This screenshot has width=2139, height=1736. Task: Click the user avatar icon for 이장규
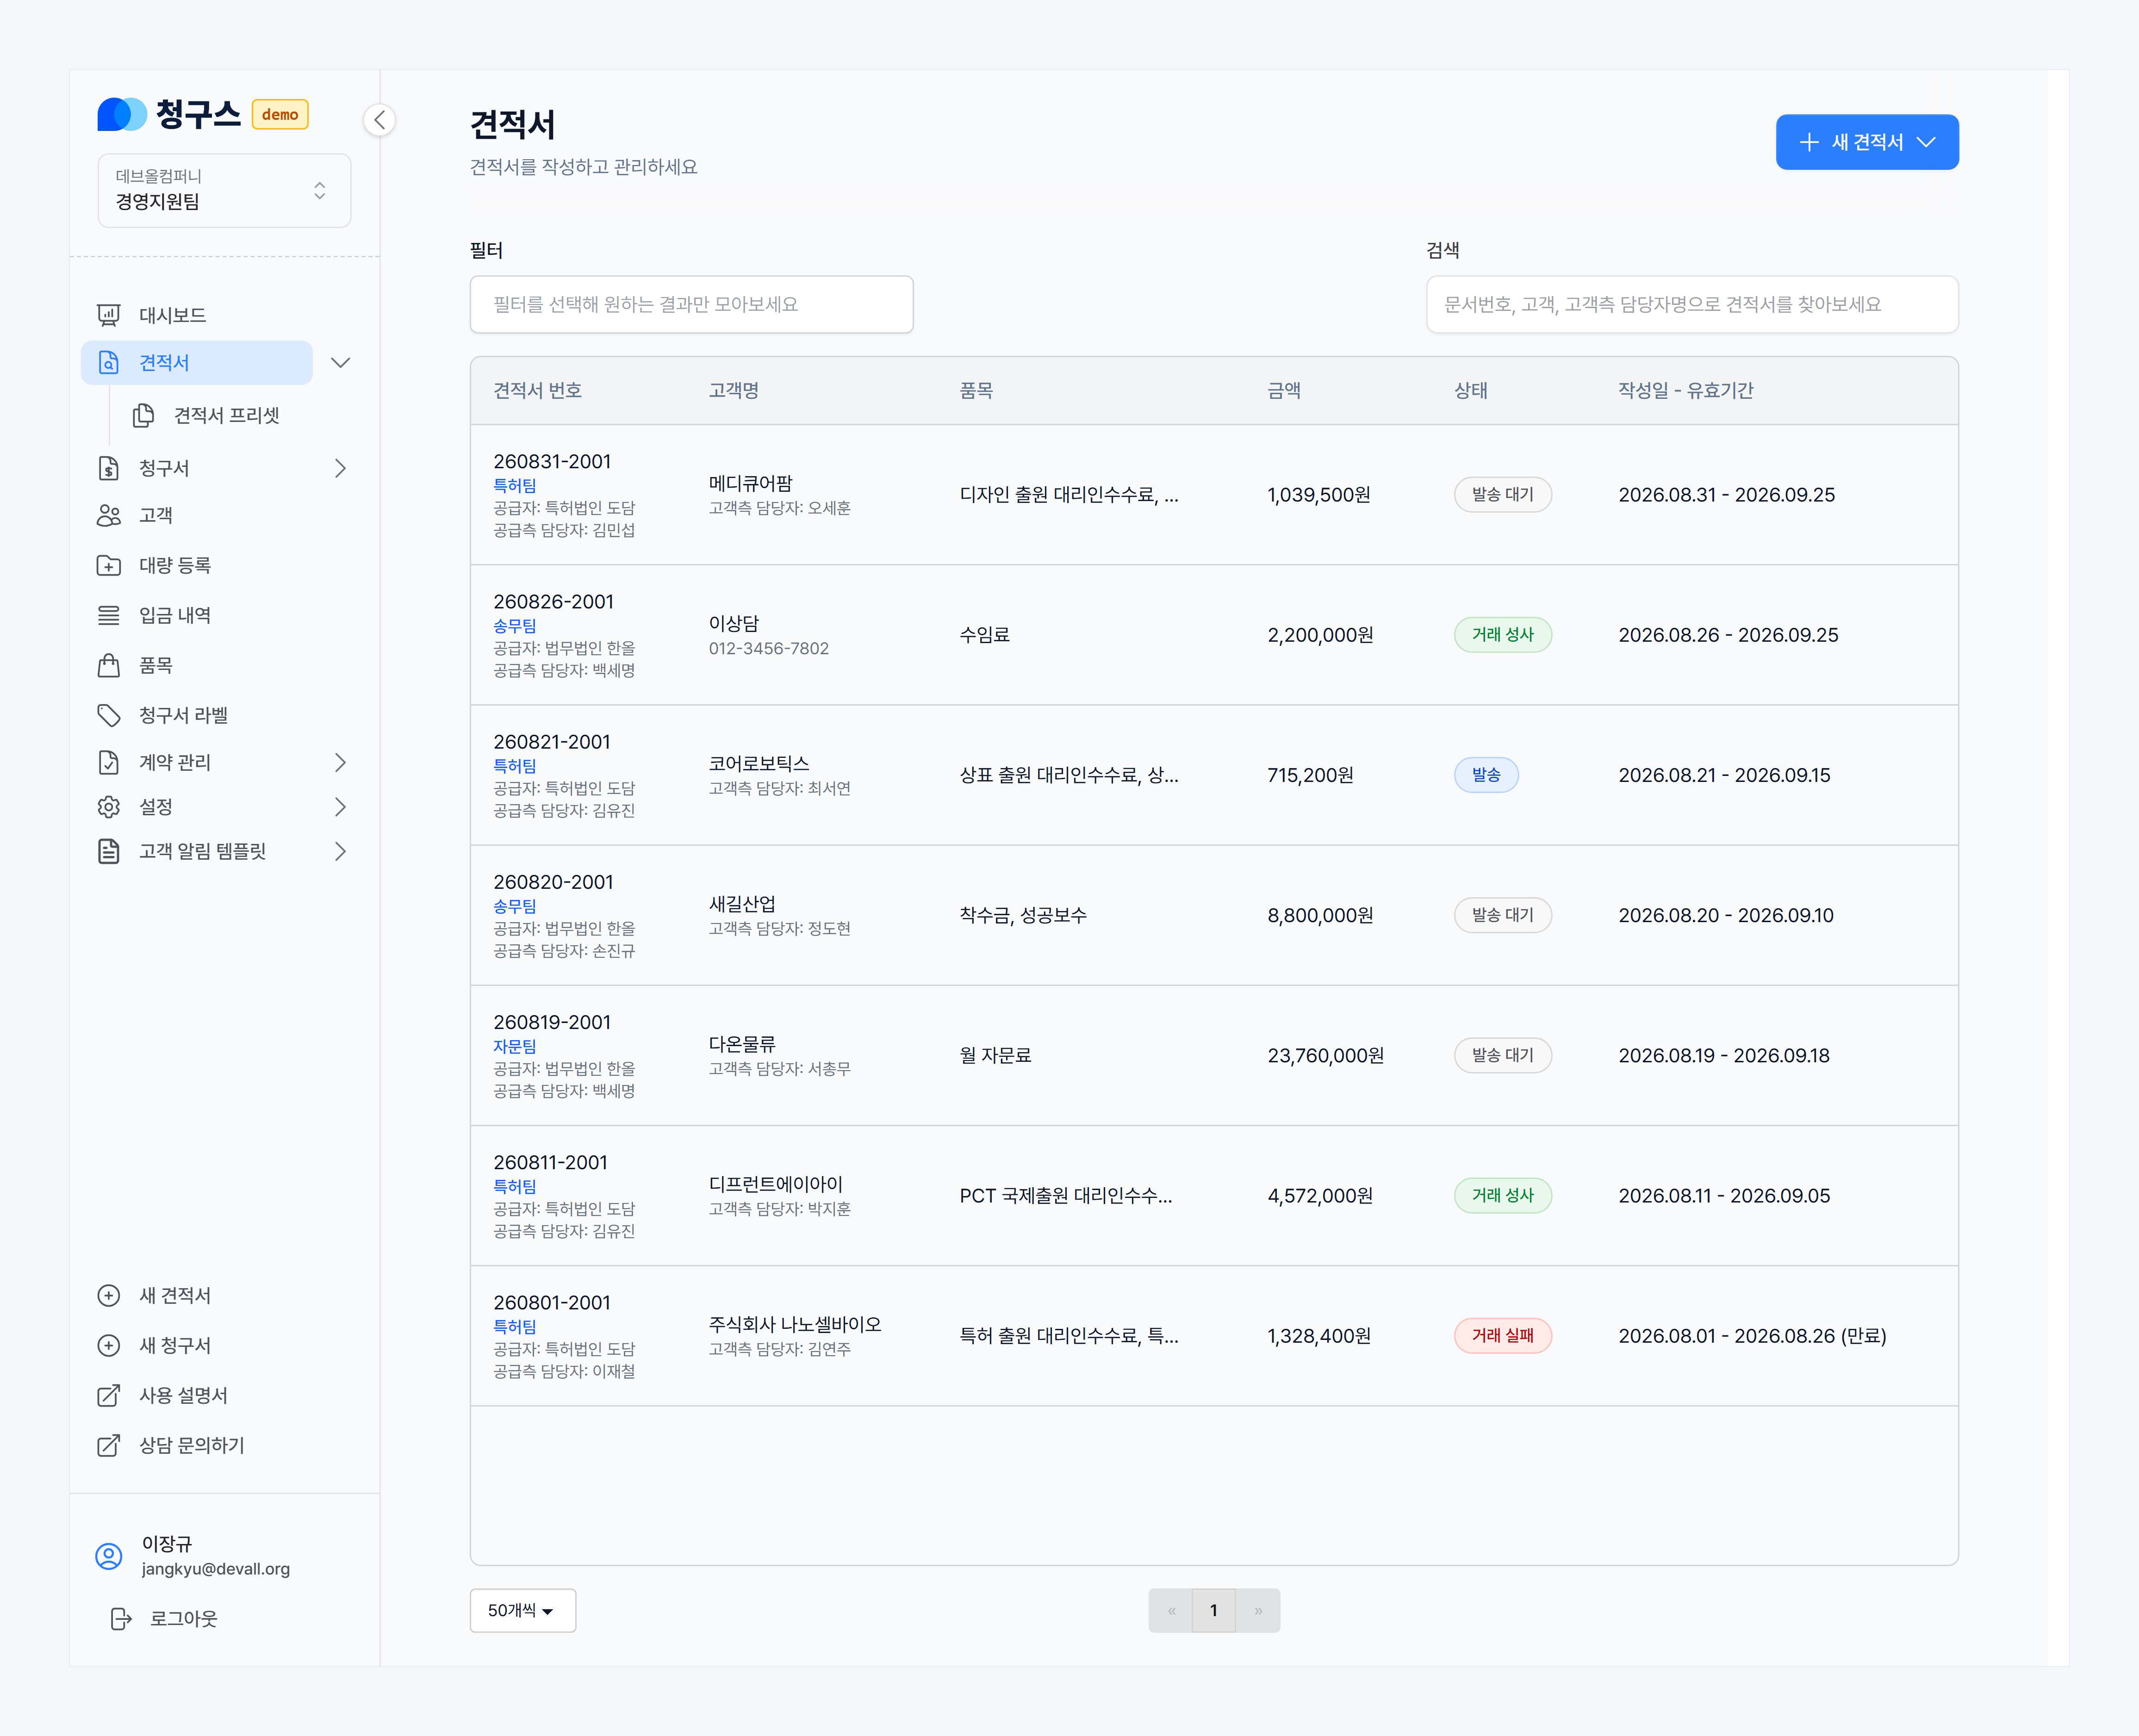coord(109,1556)
